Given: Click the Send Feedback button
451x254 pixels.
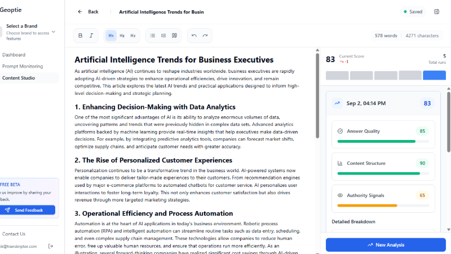Looking at the screenshot, I should (x=29, y=210).
